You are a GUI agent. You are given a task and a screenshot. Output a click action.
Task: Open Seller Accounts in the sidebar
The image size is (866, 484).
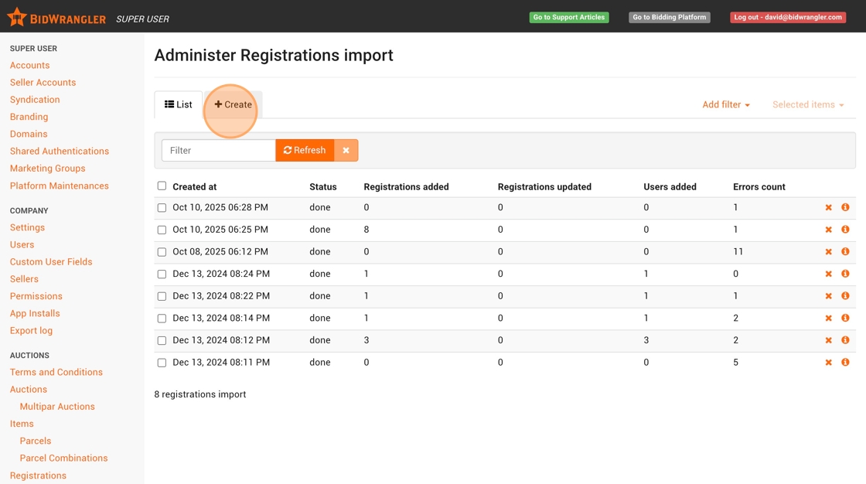click(43, 83)
